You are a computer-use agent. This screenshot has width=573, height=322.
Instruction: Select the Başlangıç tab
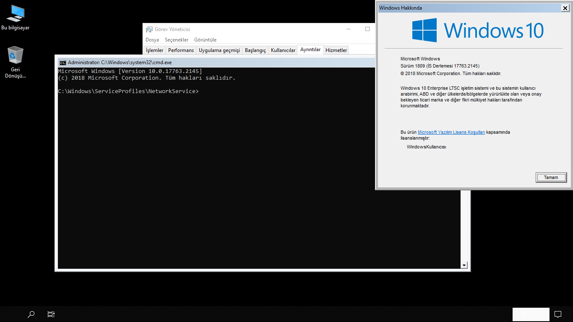click(x=255, y=50)
